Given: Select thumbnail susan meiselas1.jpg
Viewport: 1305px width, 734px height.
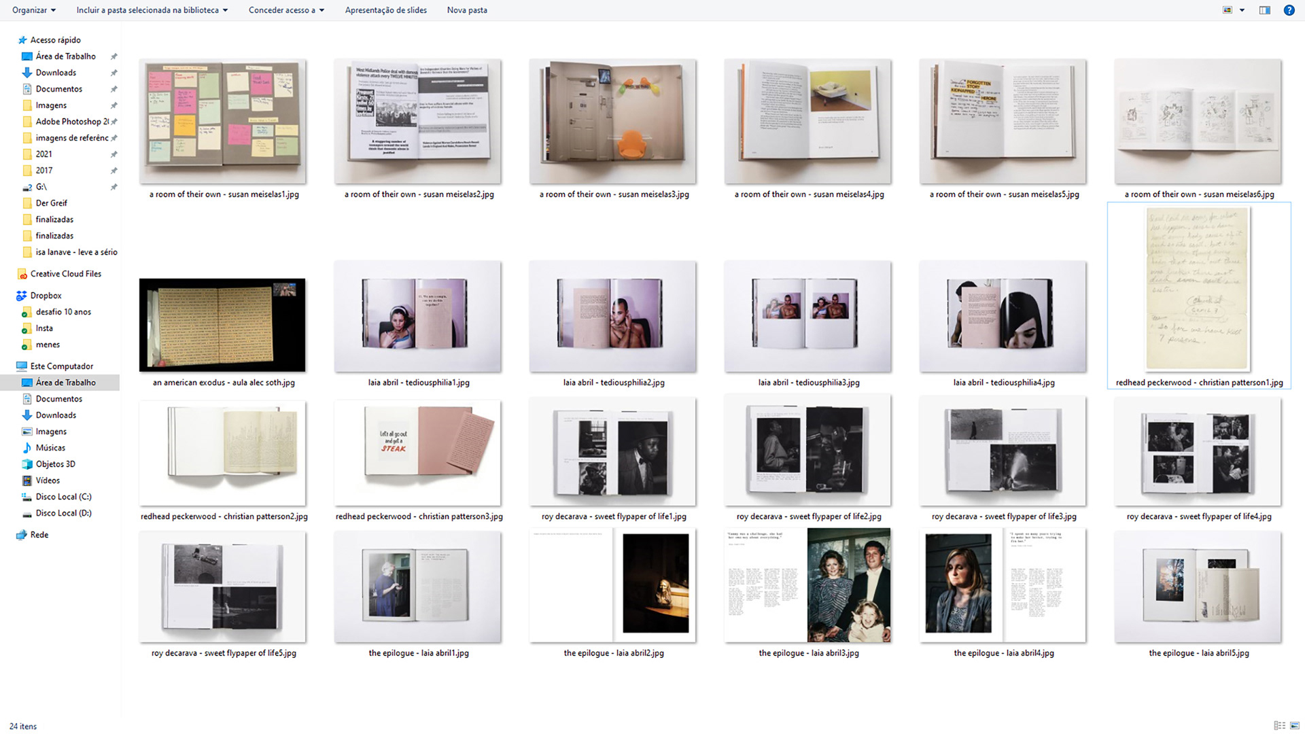Looking at the screenshot, I should click(x=222, y=121).
